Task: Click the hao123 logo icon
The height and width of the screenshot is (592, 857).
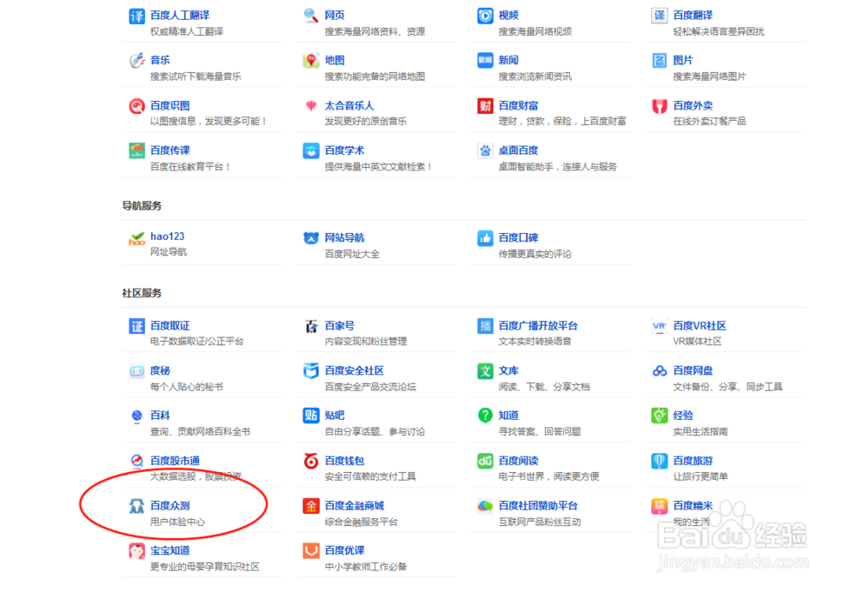Action: 136,238
